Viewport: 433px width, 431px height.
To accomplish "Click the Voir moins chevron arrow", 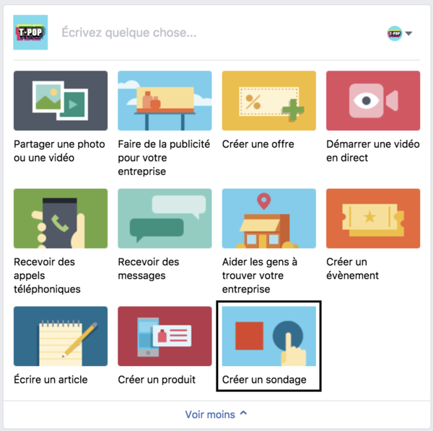I will 244,413.
